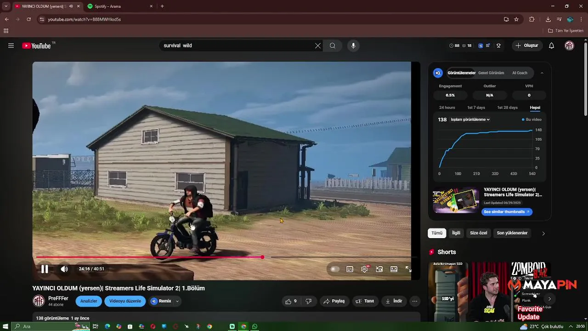Open the PreFFFer channel name link

tap(58, 298)
